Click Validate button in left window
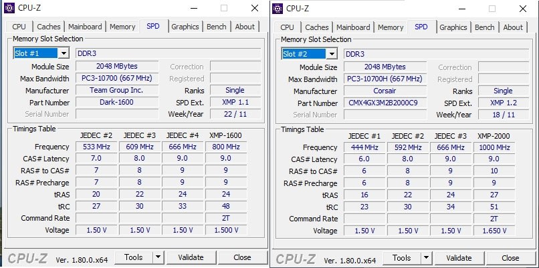 [191, 257]
